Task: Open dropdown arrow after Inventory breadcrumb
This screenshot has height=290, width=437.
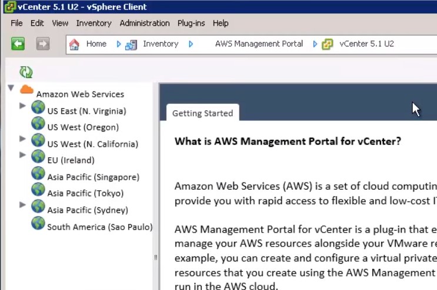Action: point(191,44)
